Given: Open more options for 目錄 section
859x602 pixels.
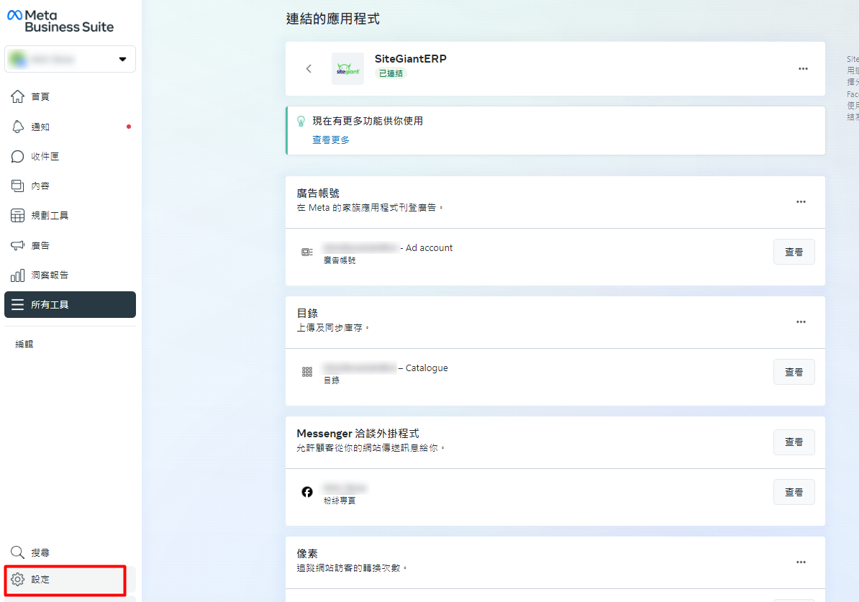Looking at the screenshot, I should 801,322.
